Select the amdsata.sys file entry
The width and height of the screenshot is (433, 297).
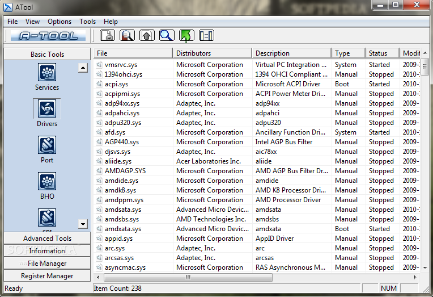coord(123,210)
